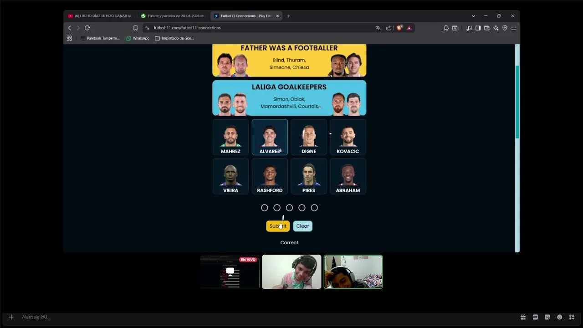Click the Correct status text
This screenshot has height=328, width=583.
(x=289, y=242)
